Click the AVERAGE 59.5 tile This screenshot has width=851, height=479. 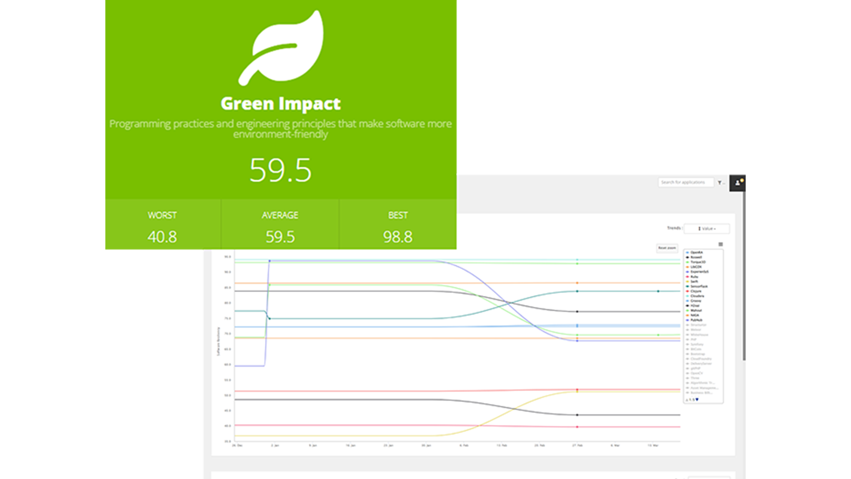[x=280, y=224]
